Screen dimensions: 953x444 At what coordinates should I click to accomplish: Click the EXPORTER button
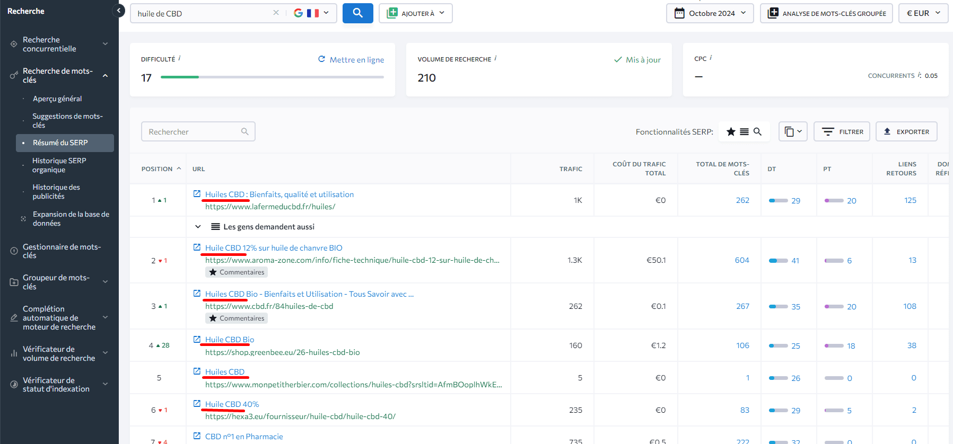[906, 131]
